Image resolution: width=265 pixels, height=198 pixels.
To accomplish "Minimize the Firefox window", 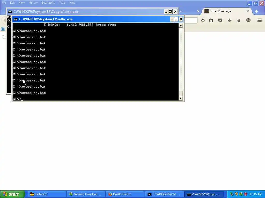I will click(249, 3).
